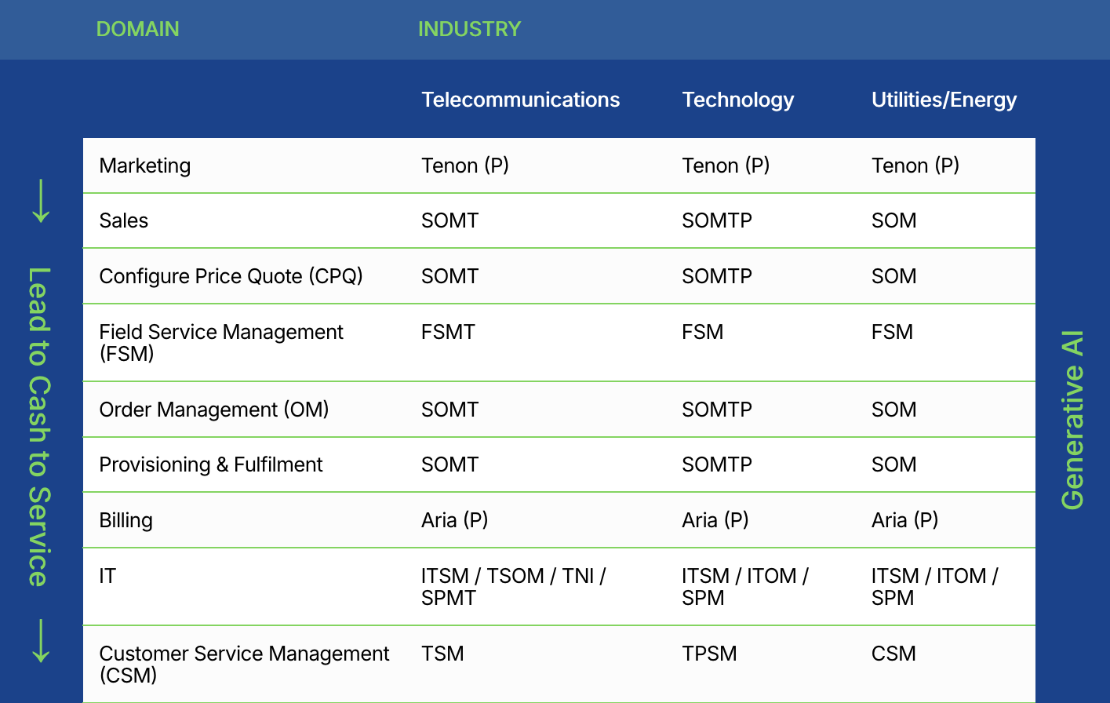Click the ITSM / TSOM / TNI / SPMT cell
The width and height of the screenshot is (1110, 703).
[x=513, y=586]
